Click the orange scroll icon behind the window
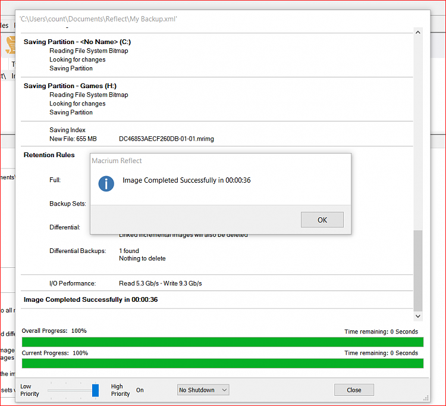 tap(11, 45)
